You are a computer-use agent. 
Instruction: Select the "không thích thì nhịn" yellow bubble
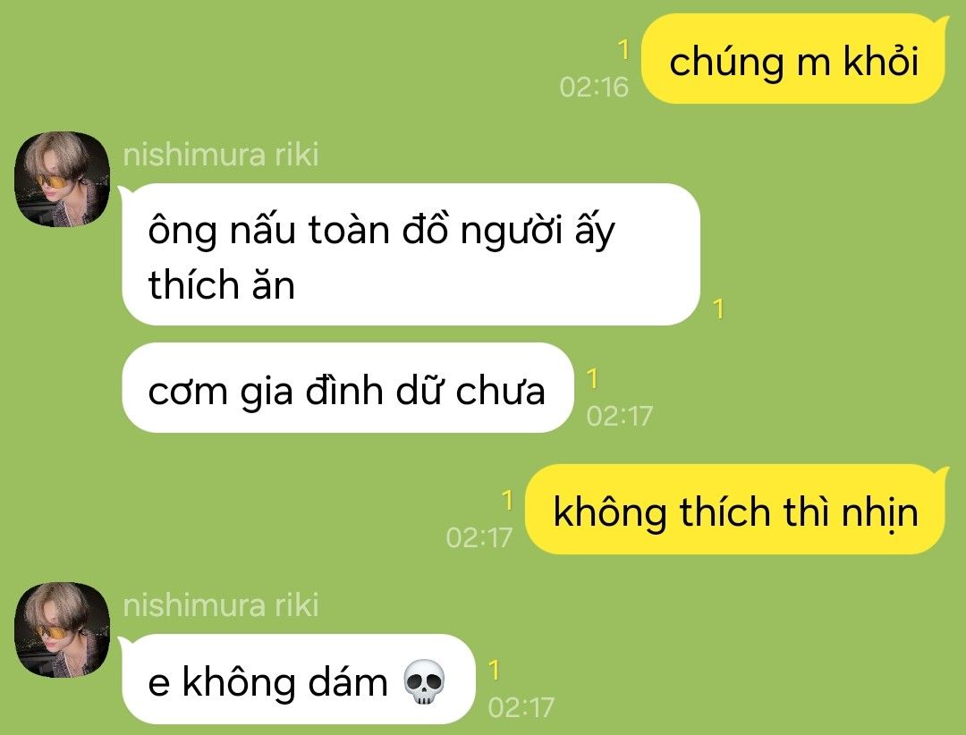(x=736, y=510)
